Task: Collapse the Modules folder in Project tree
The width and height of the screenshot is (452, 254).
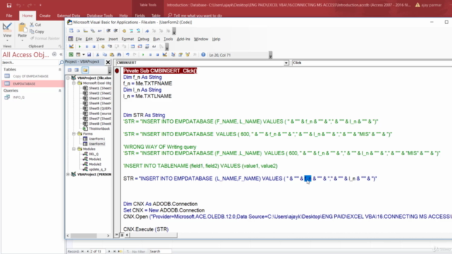Action: (73, 149)
